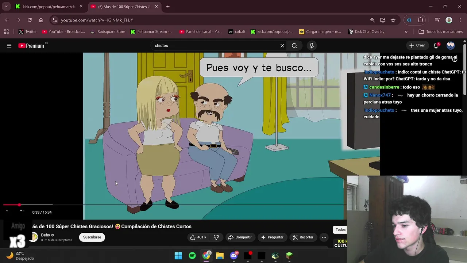Open the tab search dropdown arrow
This screenshot has height=263, width=467.
(6, 7)
